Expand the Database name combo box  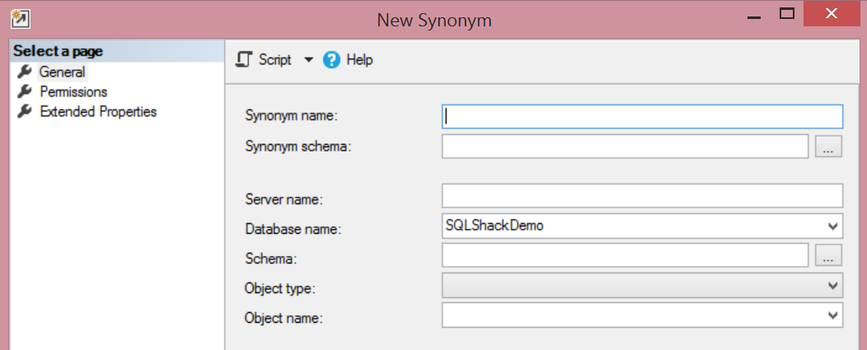click(831, 226)
